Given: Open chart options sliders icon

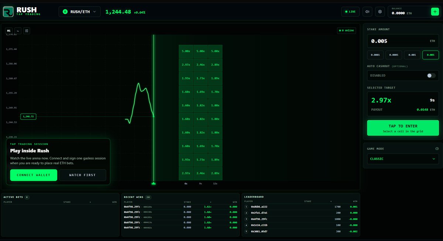Looking at the screenshot, I should tap(27, 31).
